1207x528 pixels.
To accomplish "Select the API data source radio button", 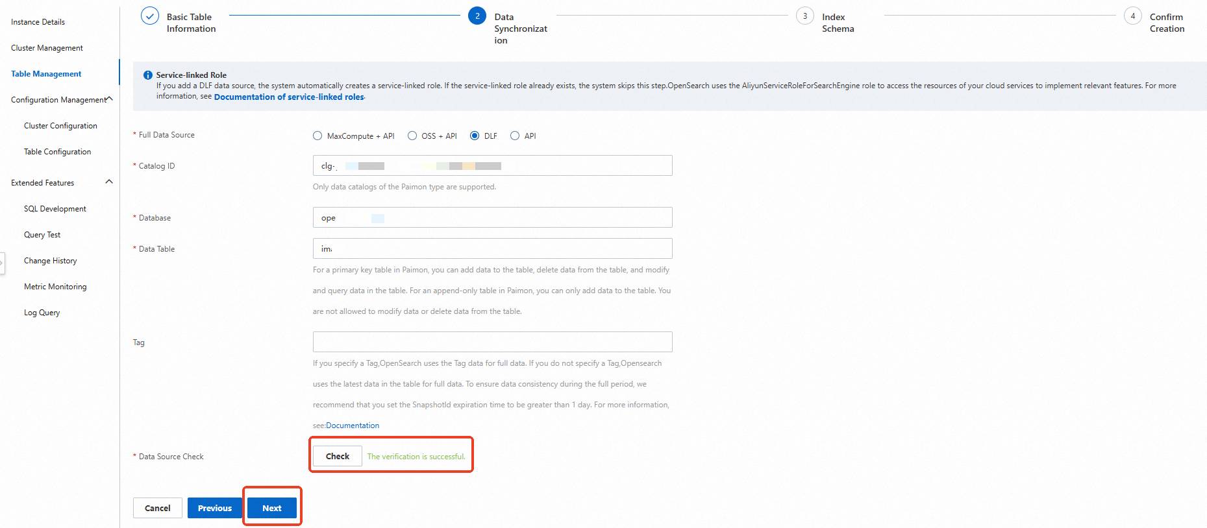I will click(x=515, y=136).
